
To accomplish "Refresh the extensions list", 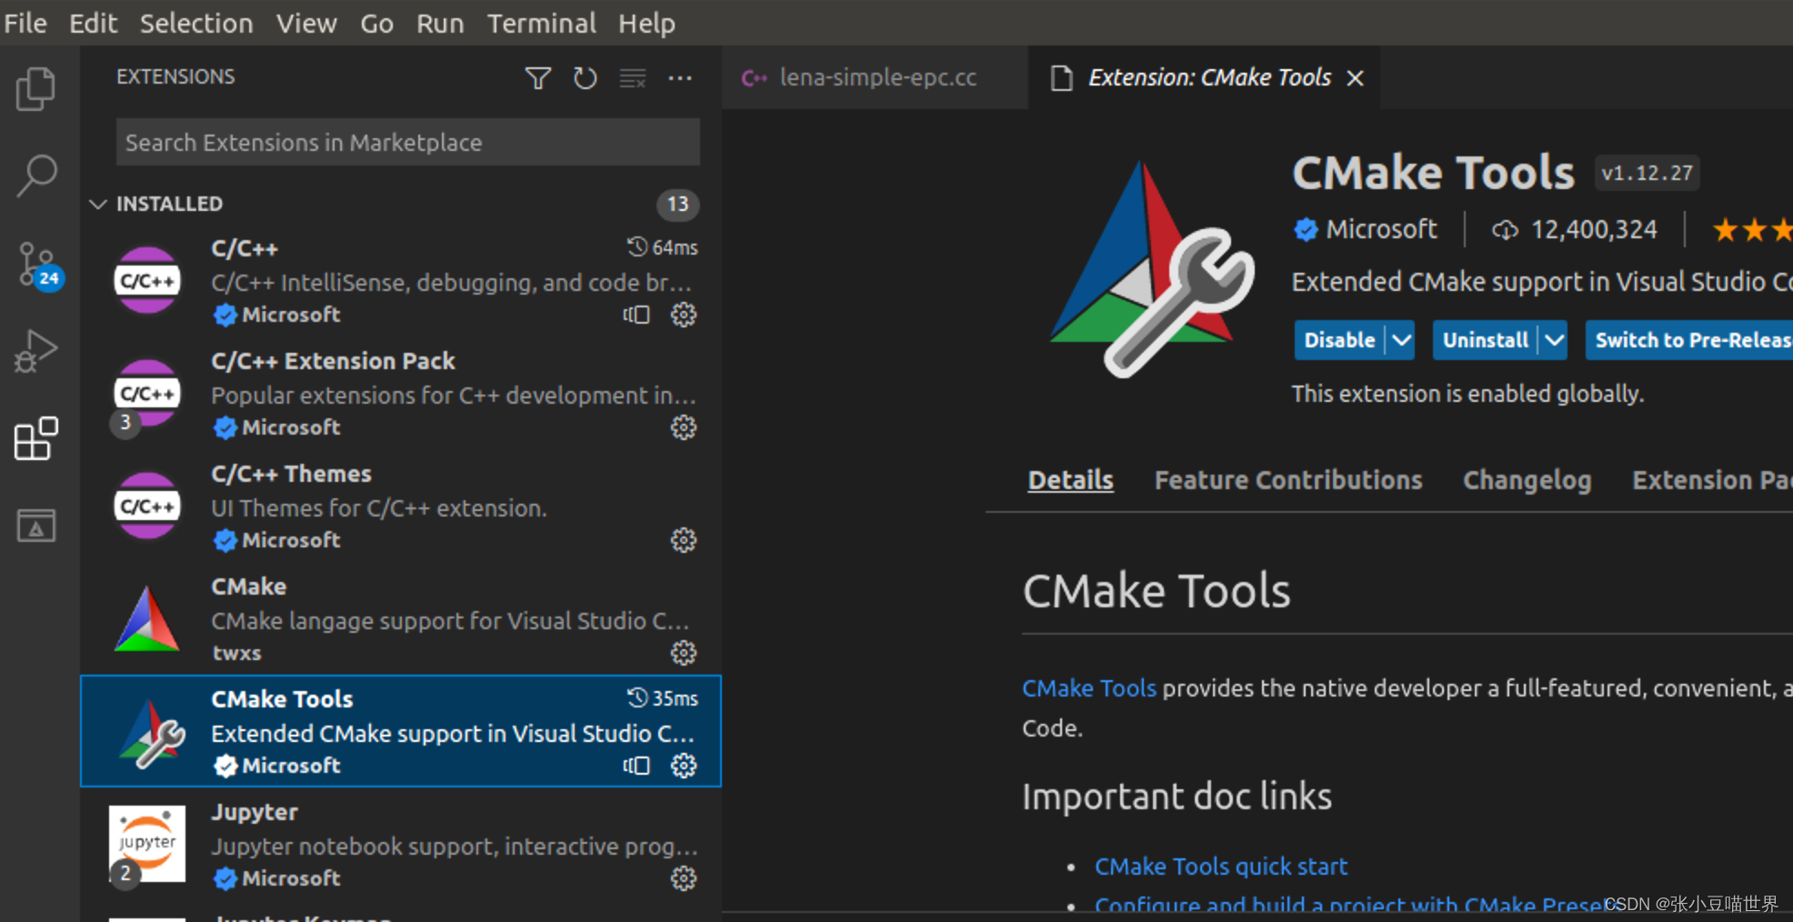I will pyautogui.click(x=586, y=78).
